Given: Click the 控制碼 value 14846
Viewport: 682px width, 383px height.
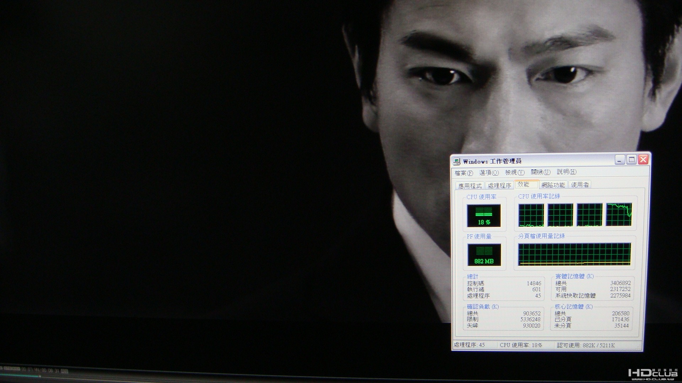Looking at the screenshot, I should click(534, 283).
